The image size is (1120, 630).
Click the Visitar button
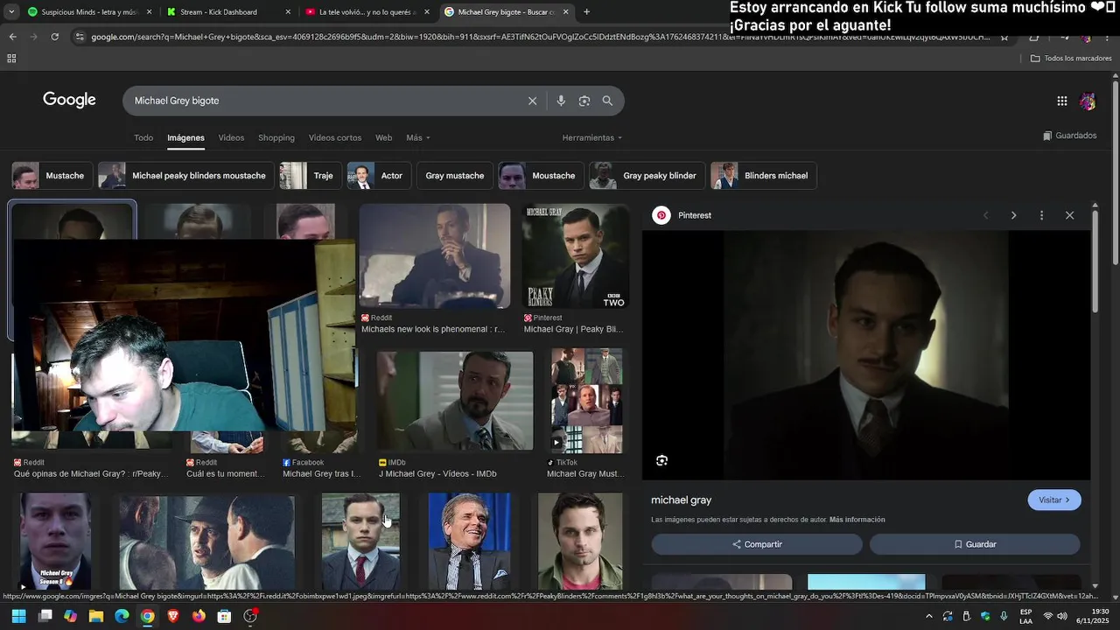click(x=1054, y=500)
